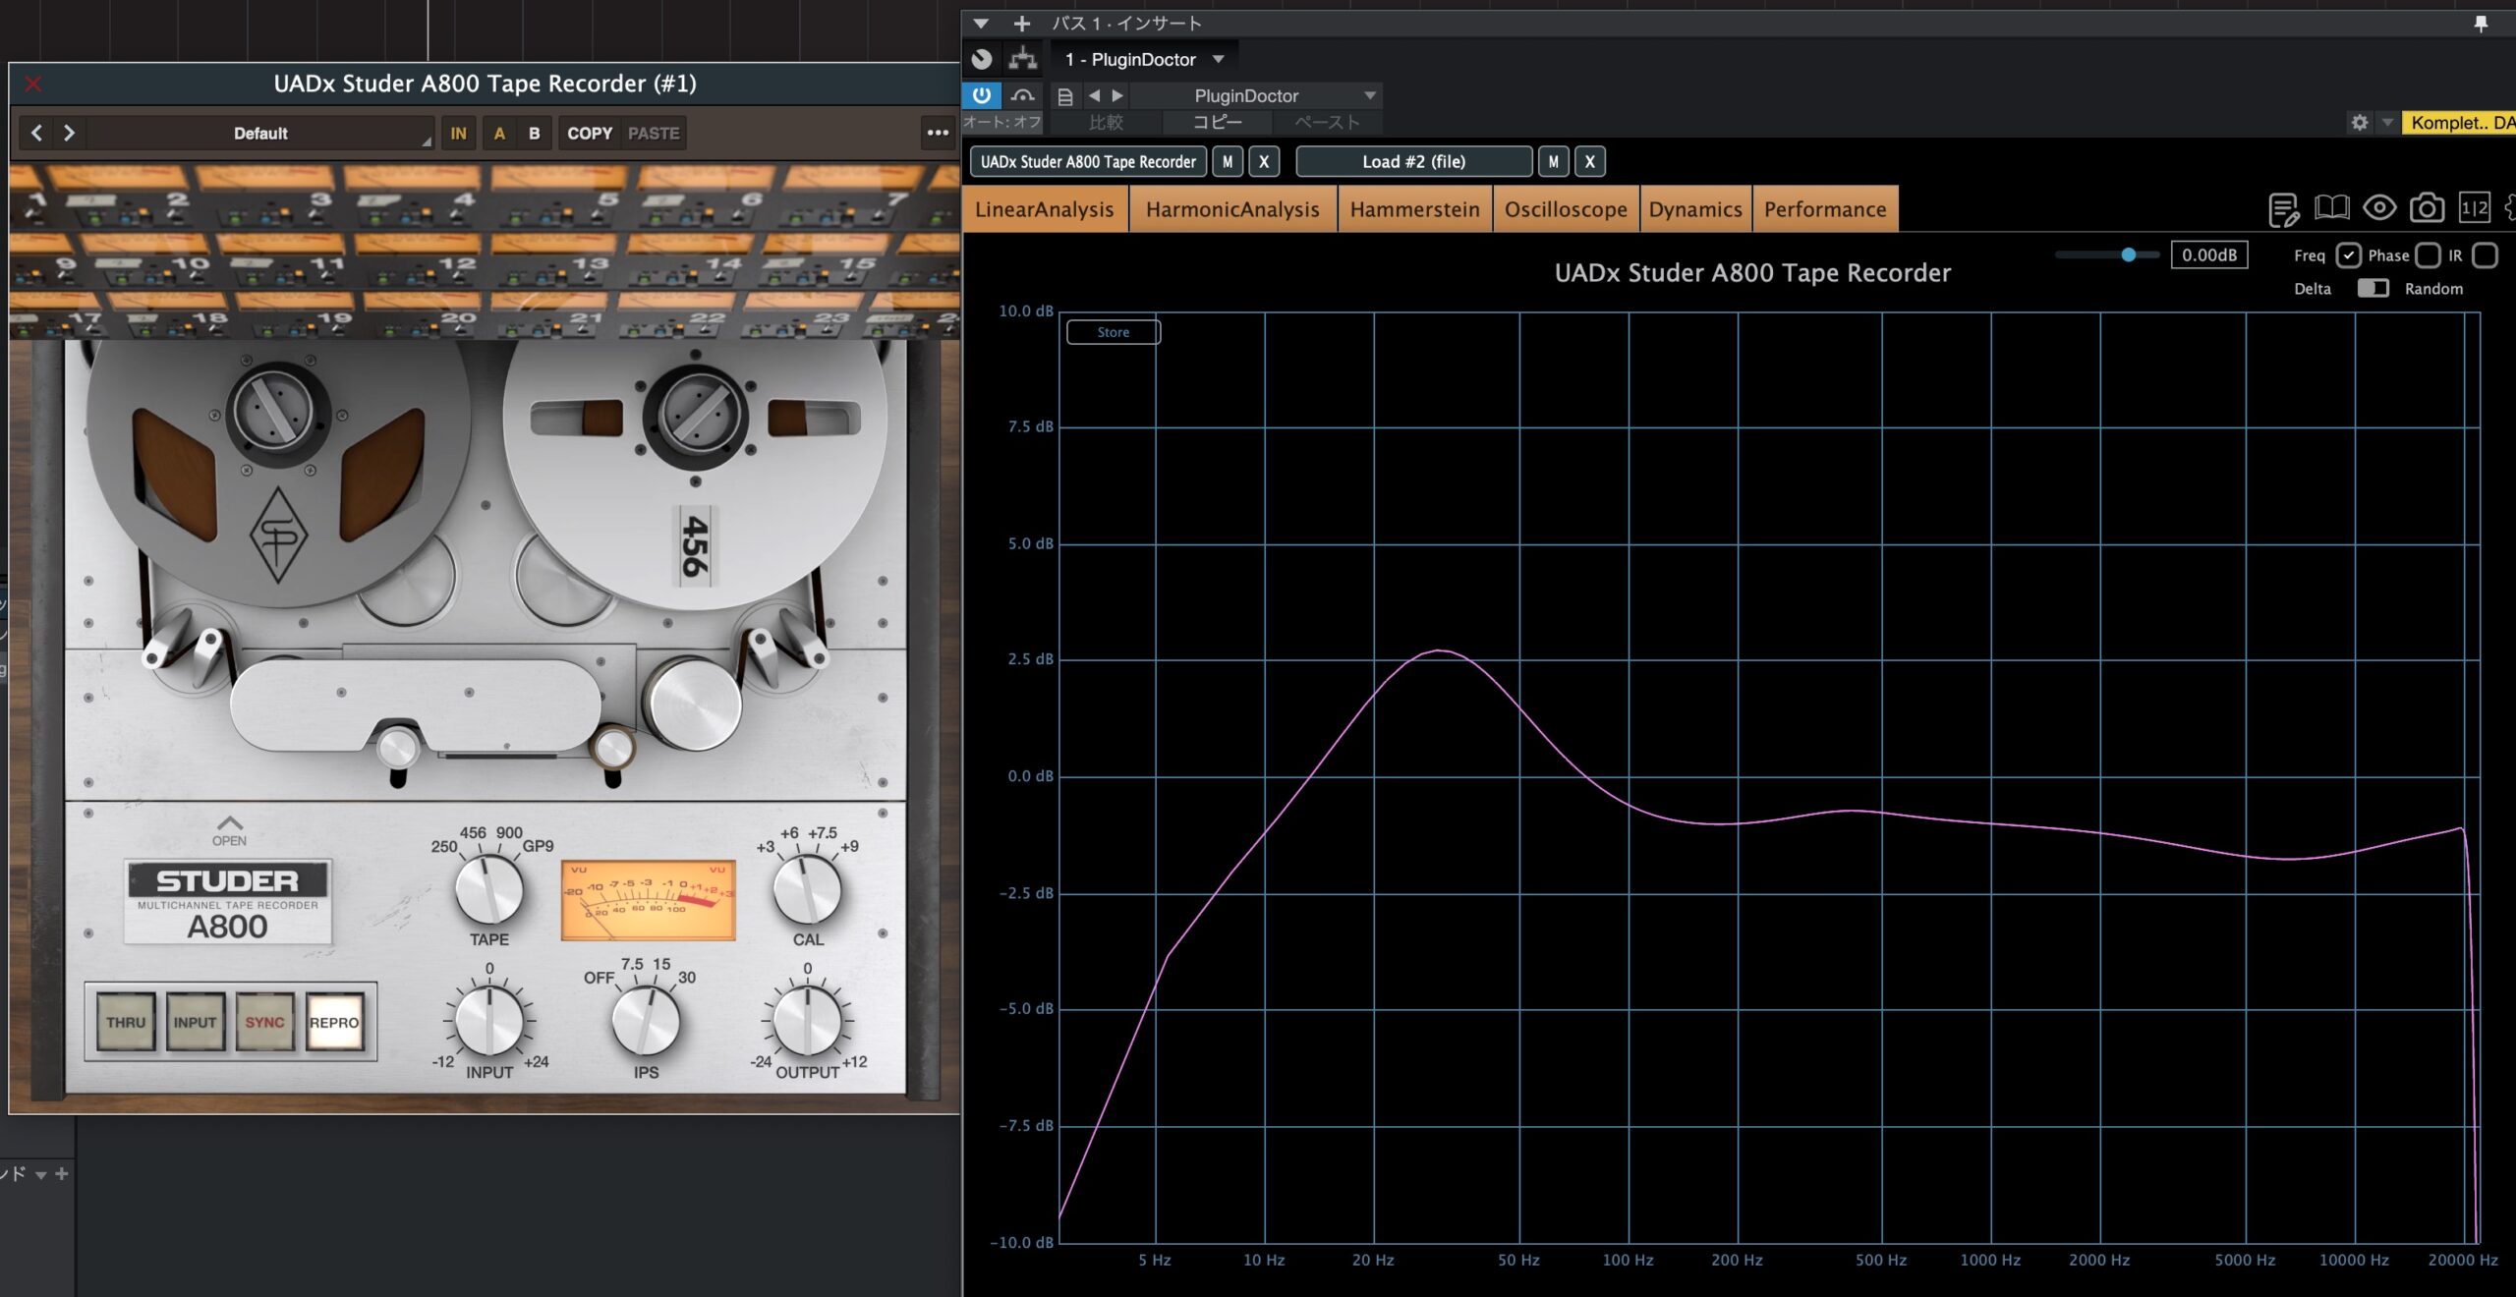The width and height of the screenshot is (2516, 1297).
Task: Click the 1|2 dual view icon
Action: [2474, 207]
